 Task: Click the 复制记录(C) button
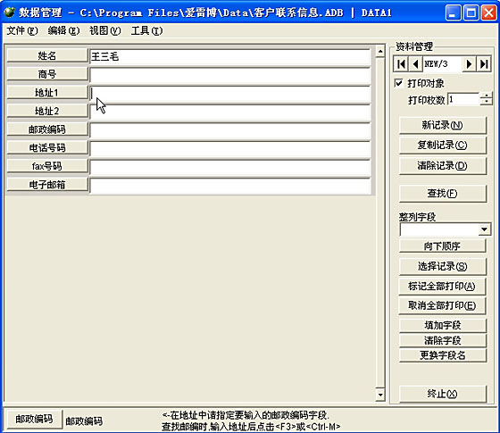coord(443,146)
